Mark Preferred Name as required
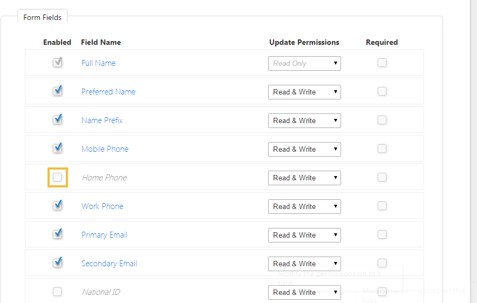The image size is (477, 303). tap(382, 91)
